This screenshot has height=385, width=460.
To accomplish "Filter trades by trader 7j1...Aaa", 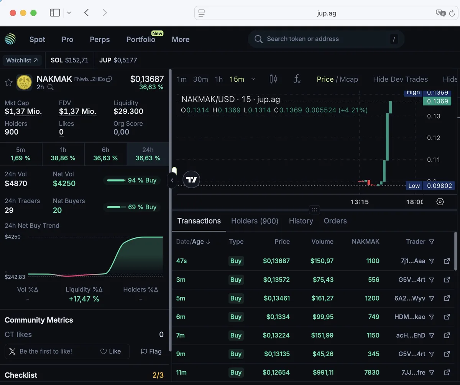I will [432, 261].
